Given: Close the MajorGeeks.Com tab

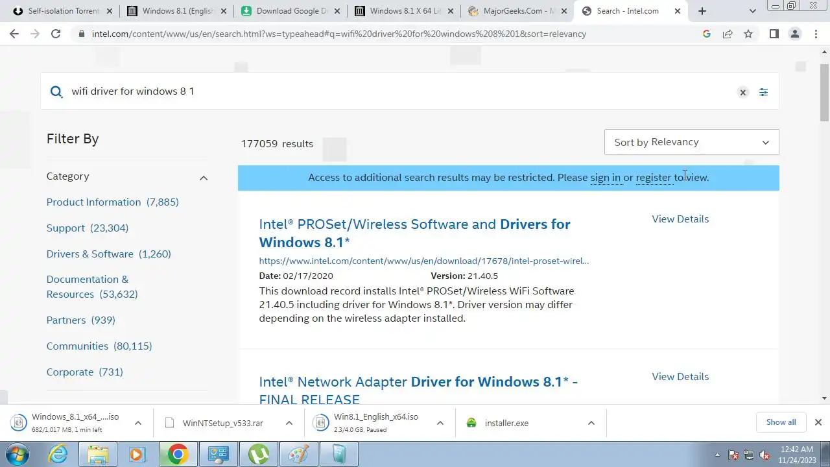Looking at the screenshot, I should point(564,11).
